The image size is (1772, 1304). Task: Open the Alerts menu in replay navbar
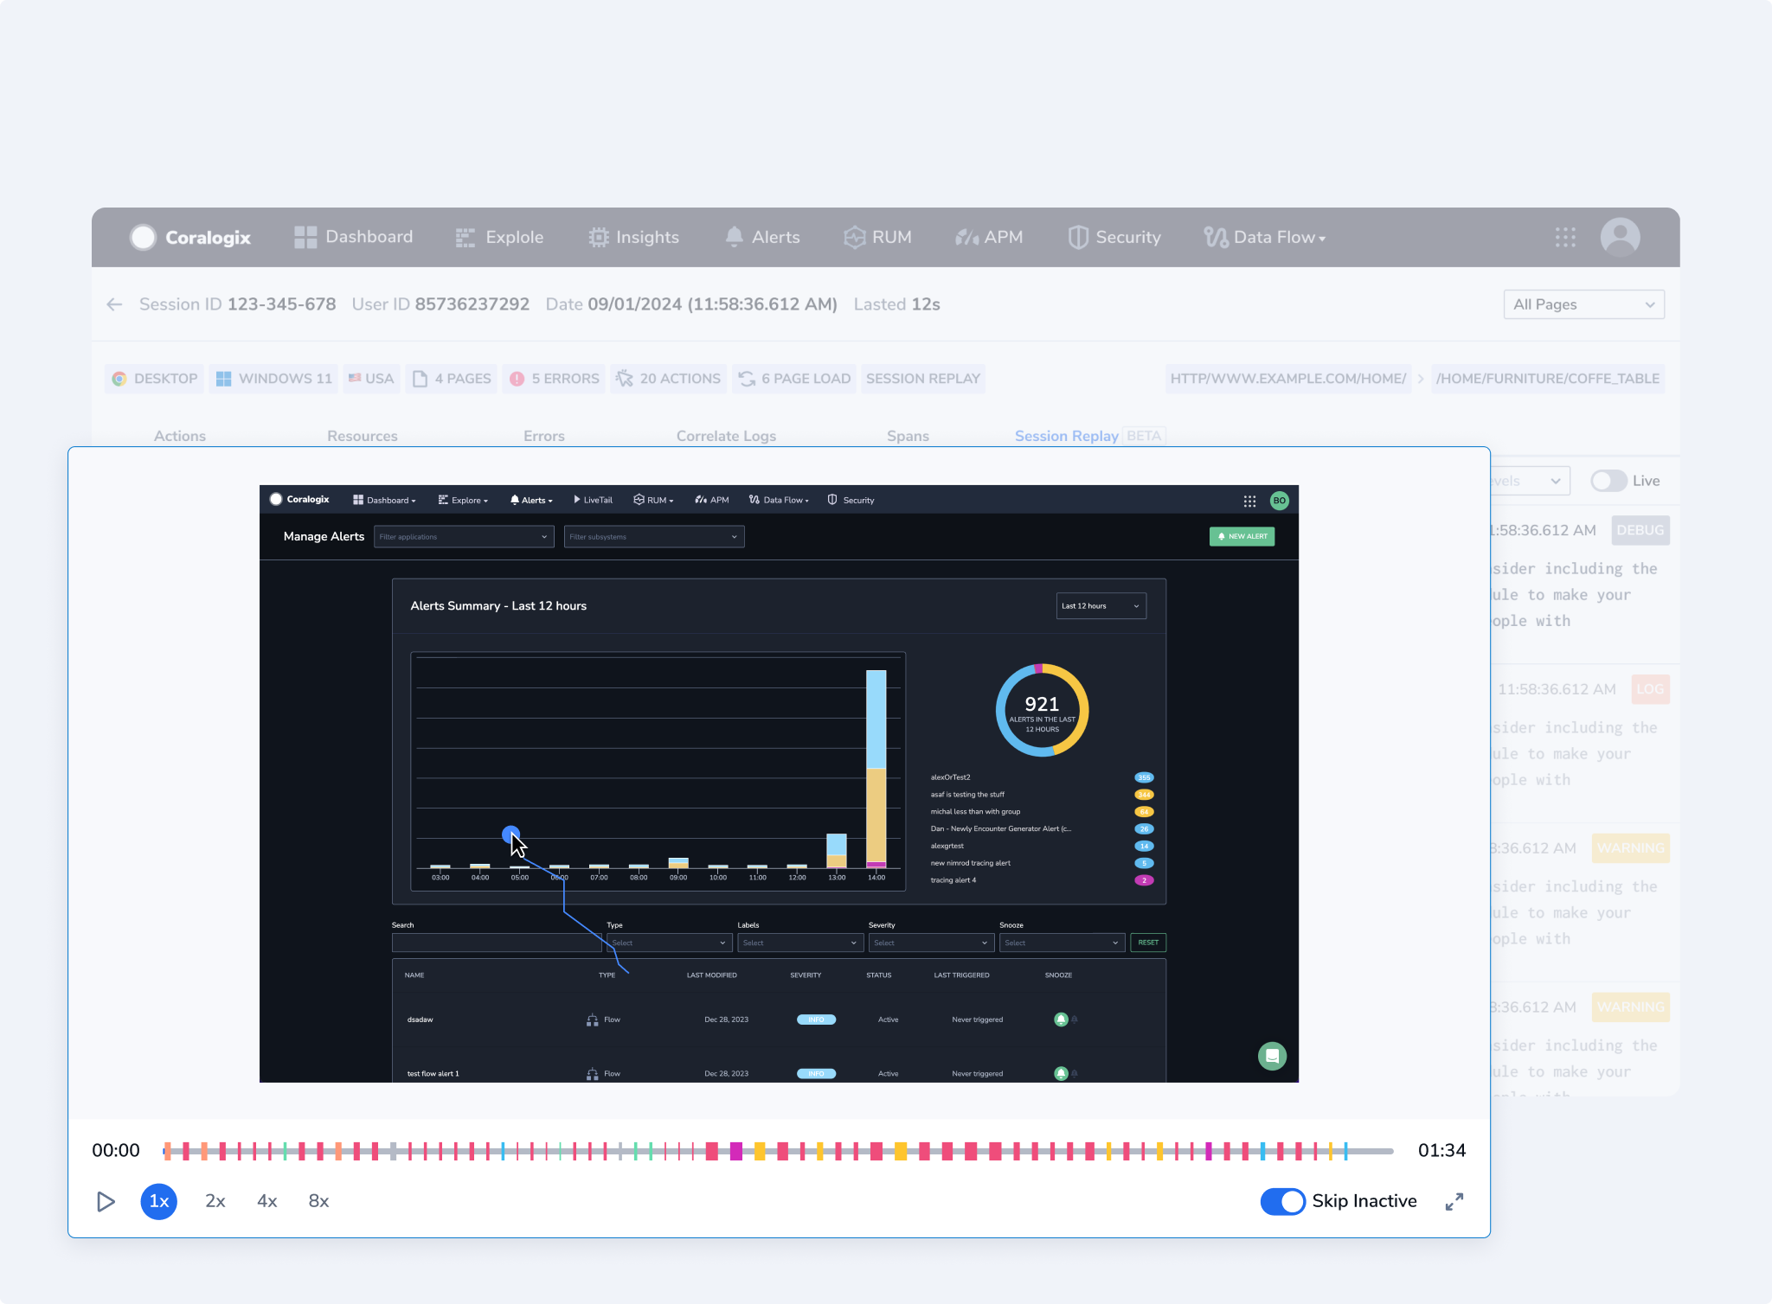pyautogui.click(x=531, y=500)
